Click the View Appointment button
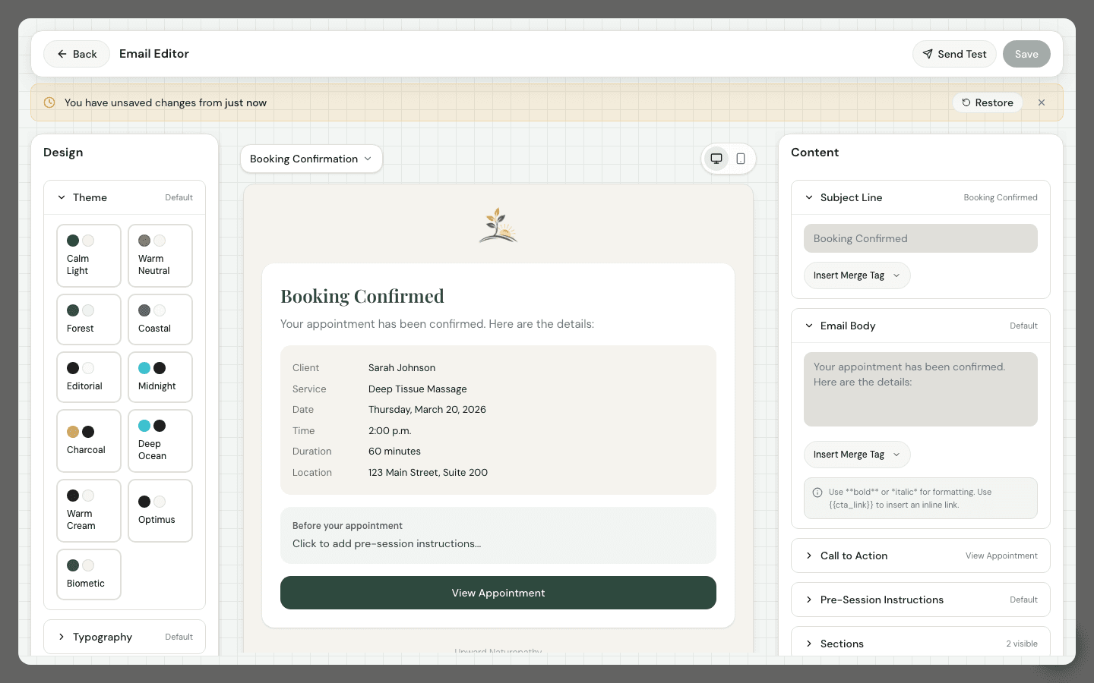This screenshot has width=1094, height=683. pyautogui.click(x=498, y=593)
